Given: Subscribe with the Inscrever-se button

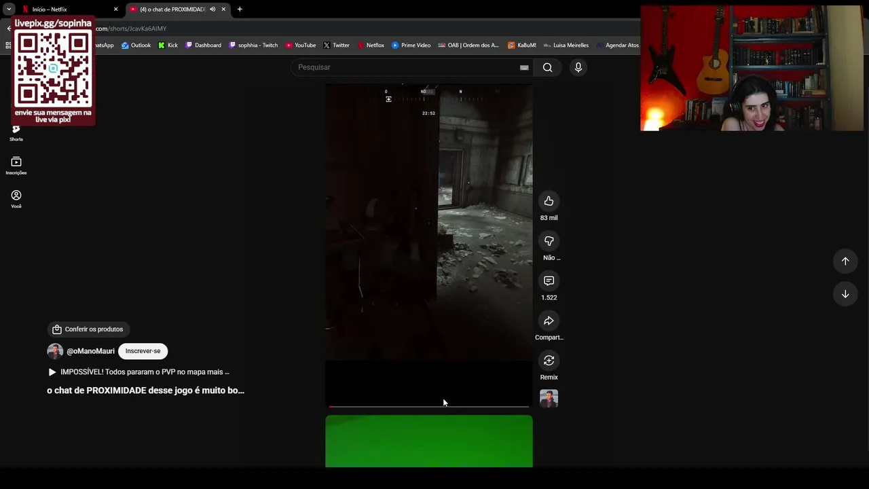Looking at the screenshot, I should pyautogui.click(x=143, y=351).
